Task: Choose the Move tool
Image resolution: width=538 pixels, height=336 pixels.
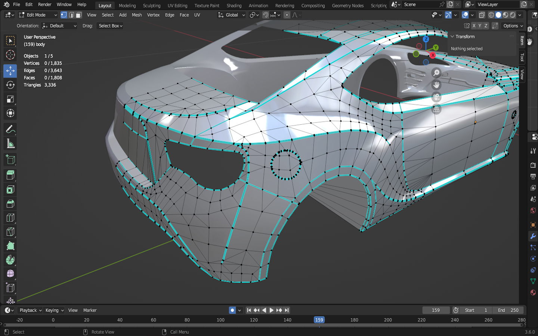Action: point(10,71)
